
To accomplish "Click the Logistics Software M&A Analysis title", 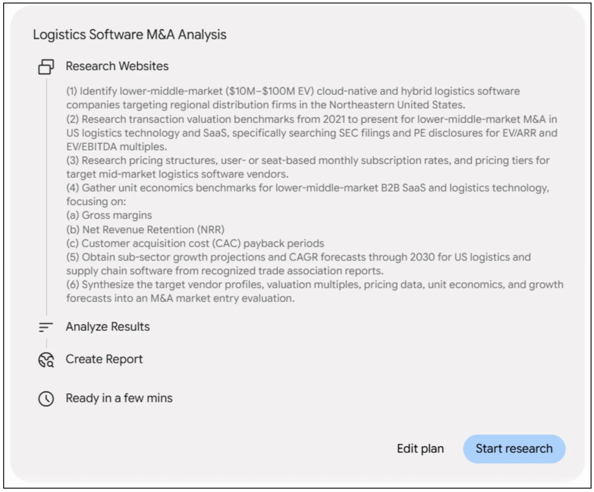I will (130, 34).
